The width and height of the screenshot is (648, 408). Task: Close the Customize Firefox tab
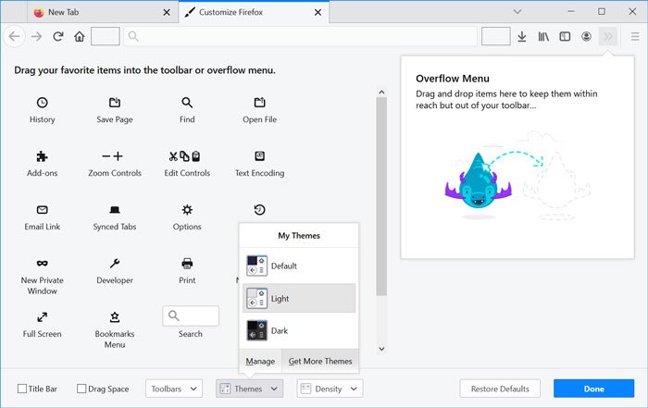tap(318, 12)
